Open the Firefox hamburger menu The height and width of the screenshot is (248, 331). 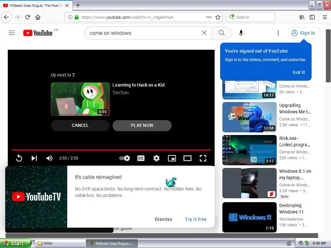coord(325,17)
